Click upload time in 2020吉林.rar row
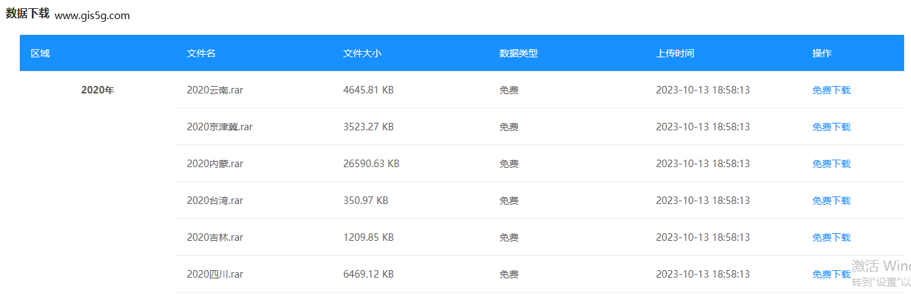Image resolution: width=911 pixels, height=294 pixels. click(703, 237)
